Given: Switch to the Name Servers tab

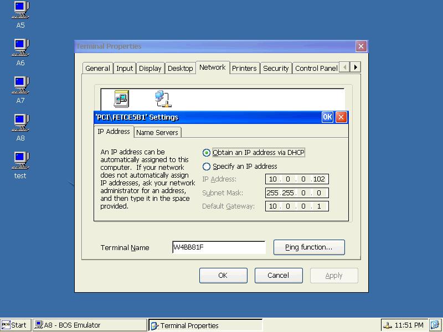Looking at the screenshot, I should coord(157,132).
